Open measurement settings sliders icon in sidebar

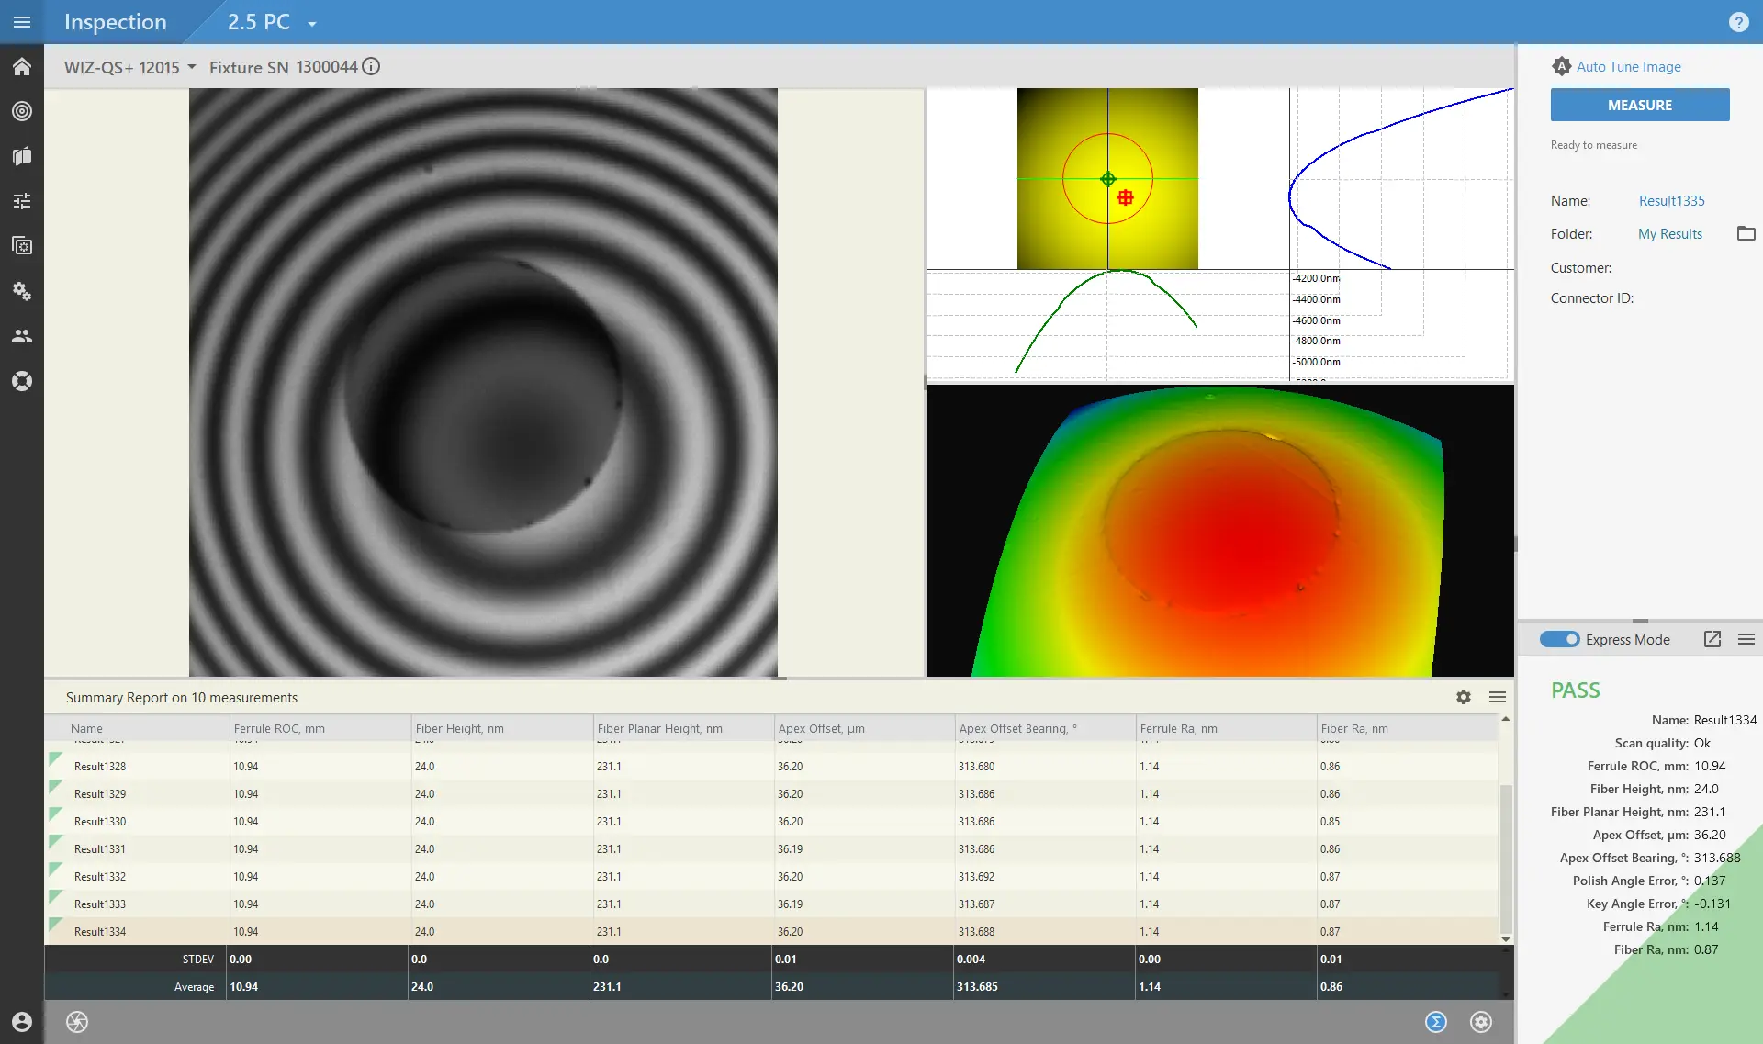(x=22, y=200)
